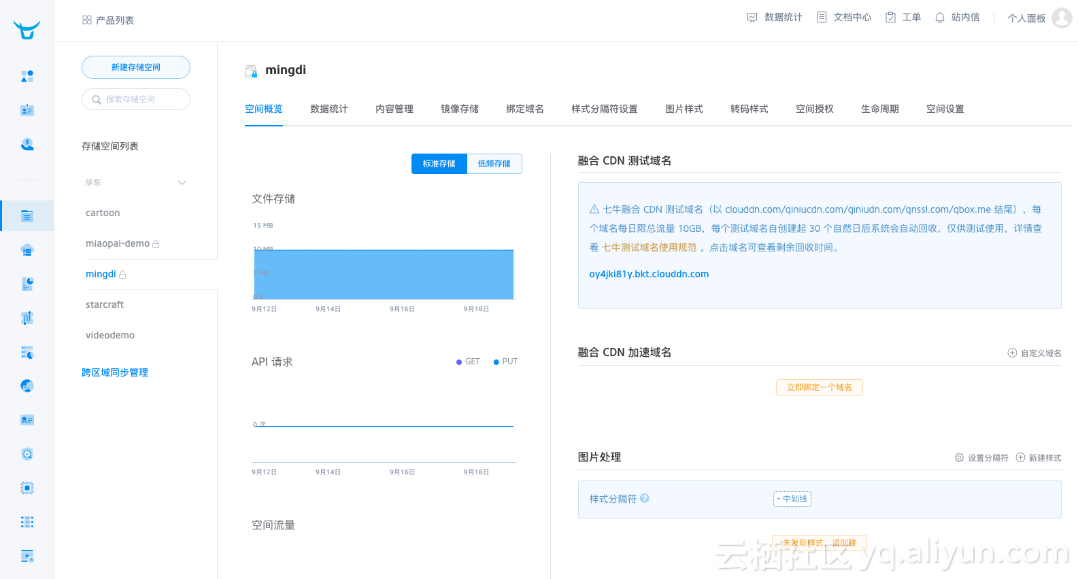Click the plus icon for custom domain
This screenshot has width=1078, height=579.
coord(1012,353)
